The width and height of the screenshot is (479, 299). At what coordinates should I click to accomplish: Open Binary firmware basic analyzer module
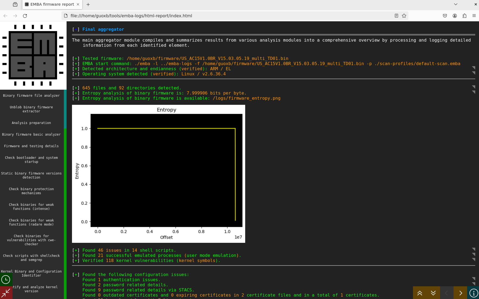(x=31, y=135)
